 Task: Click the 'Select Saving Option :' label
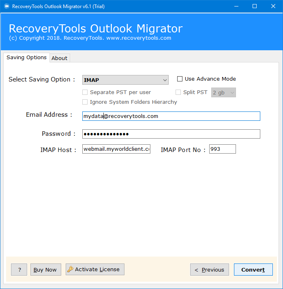point(42,79)
